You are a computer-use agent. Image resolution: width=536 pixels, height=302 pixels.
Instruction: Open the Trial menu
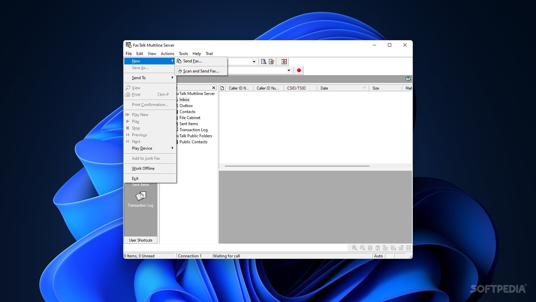(x=209, y=54)
